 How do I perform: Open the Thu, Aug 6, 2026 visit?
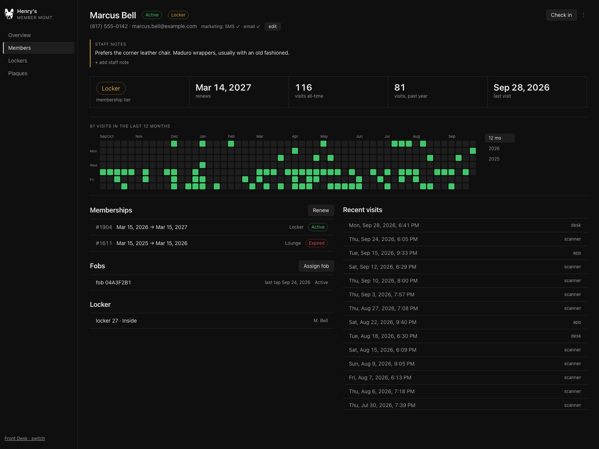(x=465, y=391)
